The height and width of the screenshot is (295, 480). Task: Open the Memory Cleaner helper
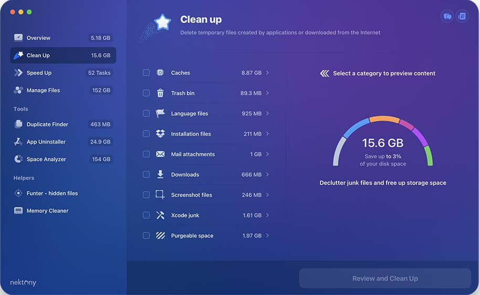click(x=63, y=211)
